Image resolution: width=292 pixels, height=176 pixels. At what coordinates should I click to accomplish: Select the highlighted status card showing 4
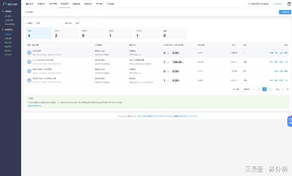pos(39,33)
